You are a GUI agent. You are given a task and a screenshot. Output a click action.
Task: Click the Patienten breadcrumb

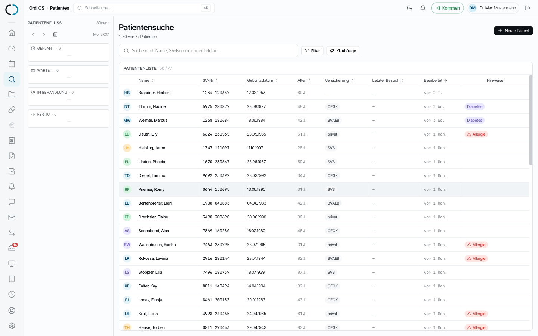(60, 8)
